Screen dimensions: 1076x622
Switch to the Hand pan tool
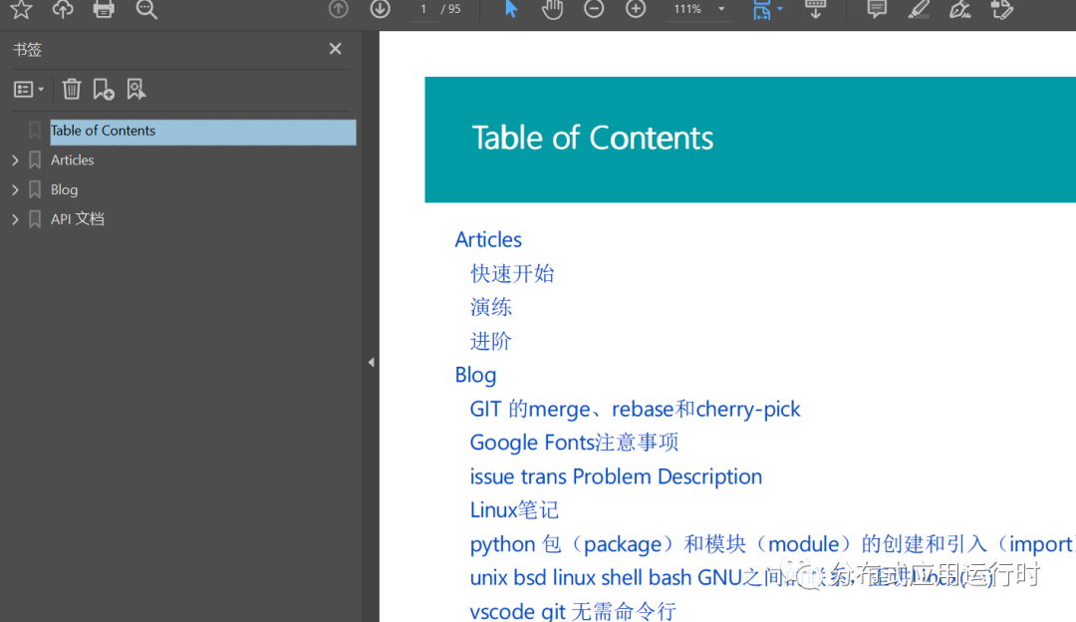click(x=551, y=9)
